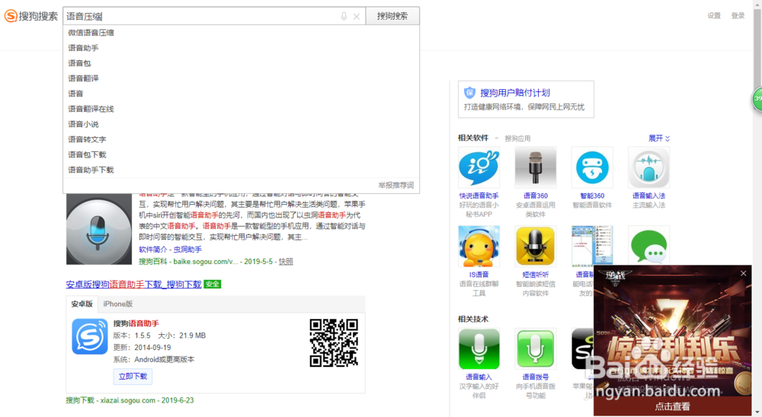Viewport: 762px width, 417px height.
Task: Open IS语音 text link
Action: (x=479, y=274)
